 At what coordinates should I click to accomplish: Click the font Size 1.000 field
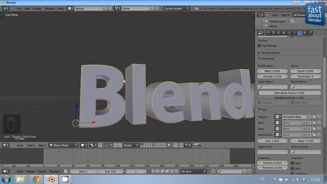[x=272, y=141]
